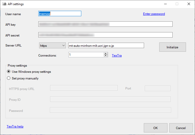Viewport: 195px width, 135px height.
Task: Click into the API key field
Action: pos(105,24)
